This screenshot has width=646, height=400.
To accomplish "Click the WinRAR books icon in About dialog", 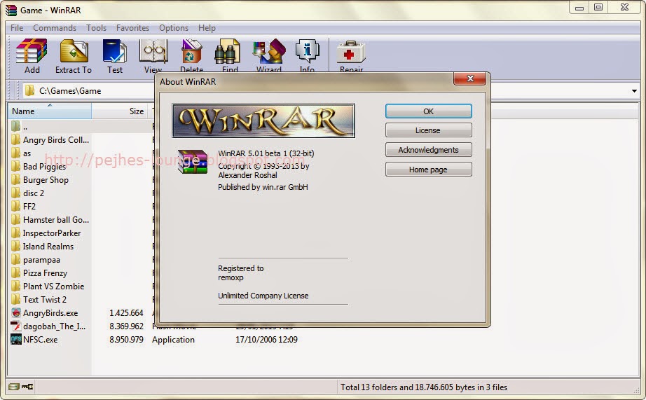I will point(193,162).
